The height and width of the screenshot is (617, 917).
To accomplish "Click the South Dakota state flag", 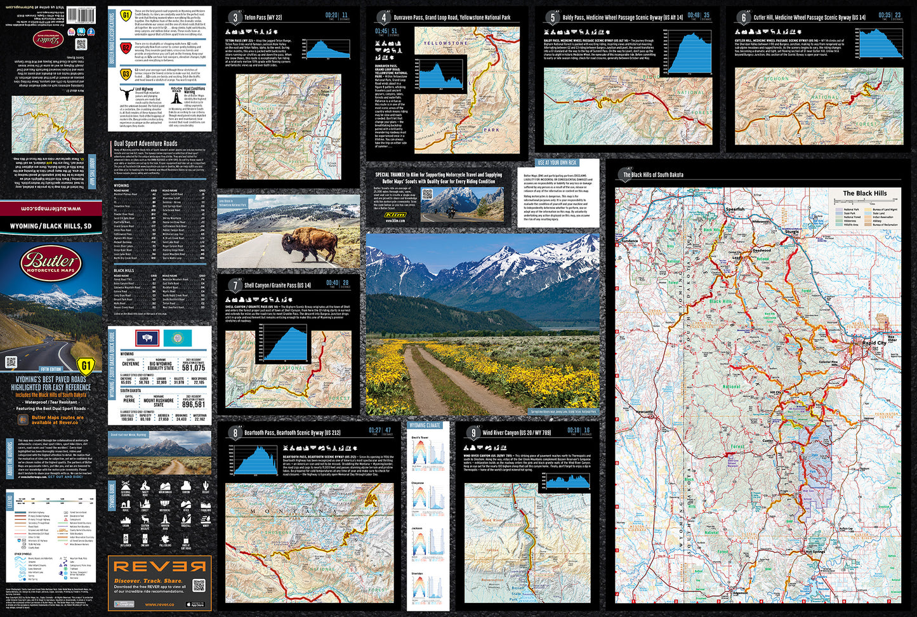I will [177, 338].
